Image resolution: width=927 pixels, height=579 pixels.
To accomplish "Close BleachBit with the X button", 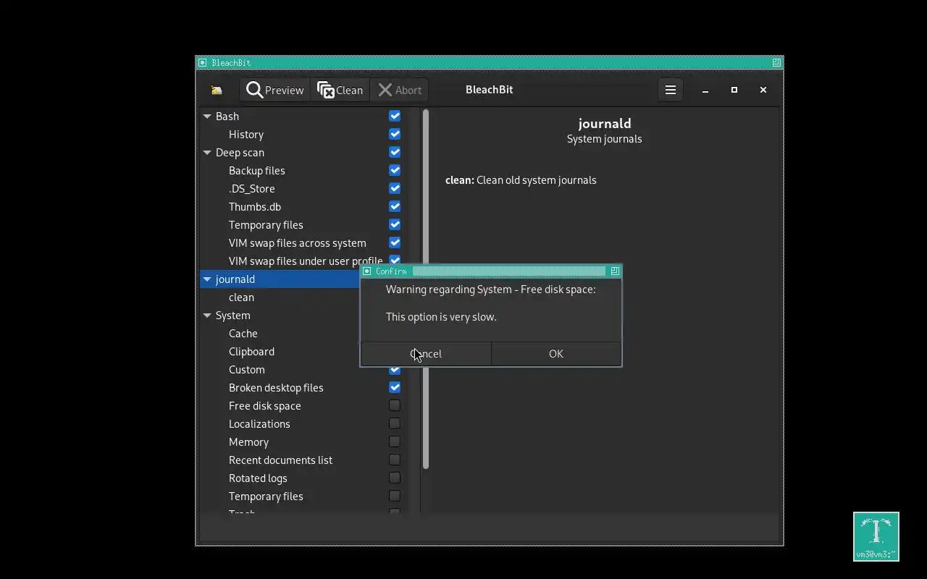I will coord(763,90).
